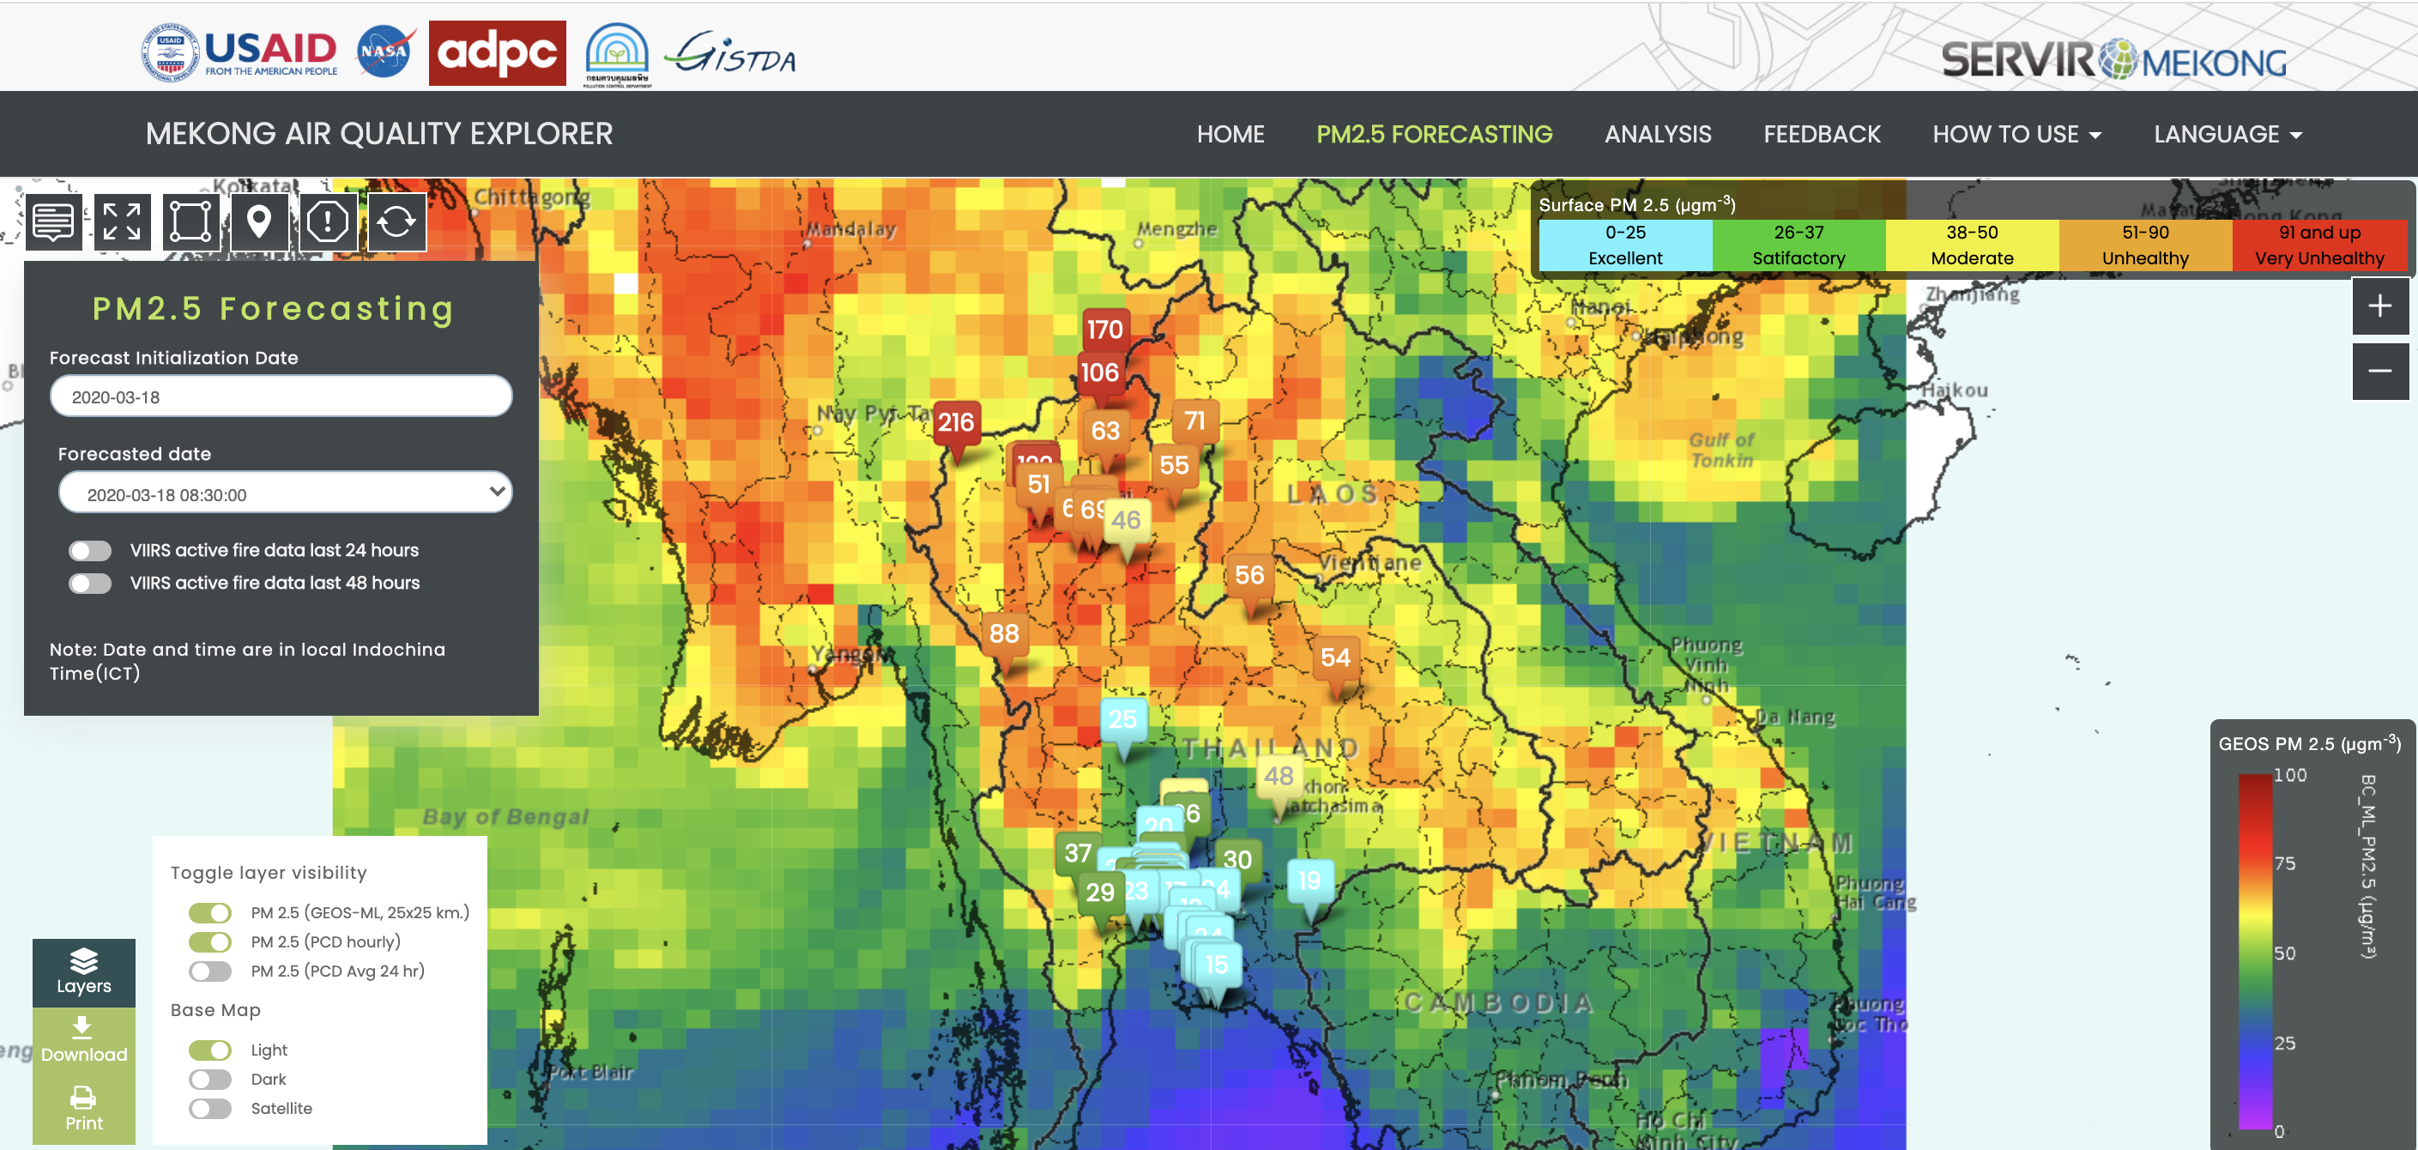Screen dimensions: 2418x1150
Task: Select the cyan station marker showing 15
Action: (x=1217, y=965)
